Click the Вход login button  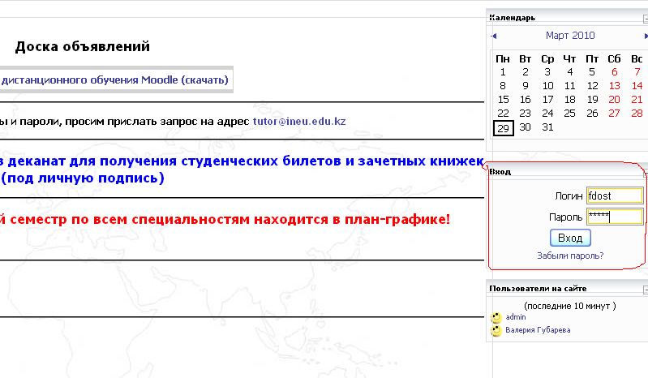[x=570, y=238]
